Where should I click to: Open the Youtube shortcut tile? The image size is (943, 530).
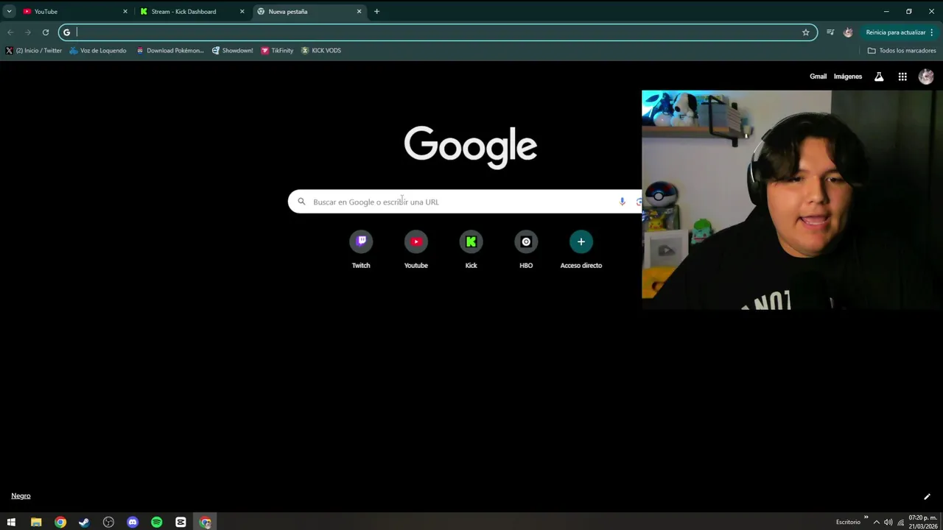tap(416, 250)
